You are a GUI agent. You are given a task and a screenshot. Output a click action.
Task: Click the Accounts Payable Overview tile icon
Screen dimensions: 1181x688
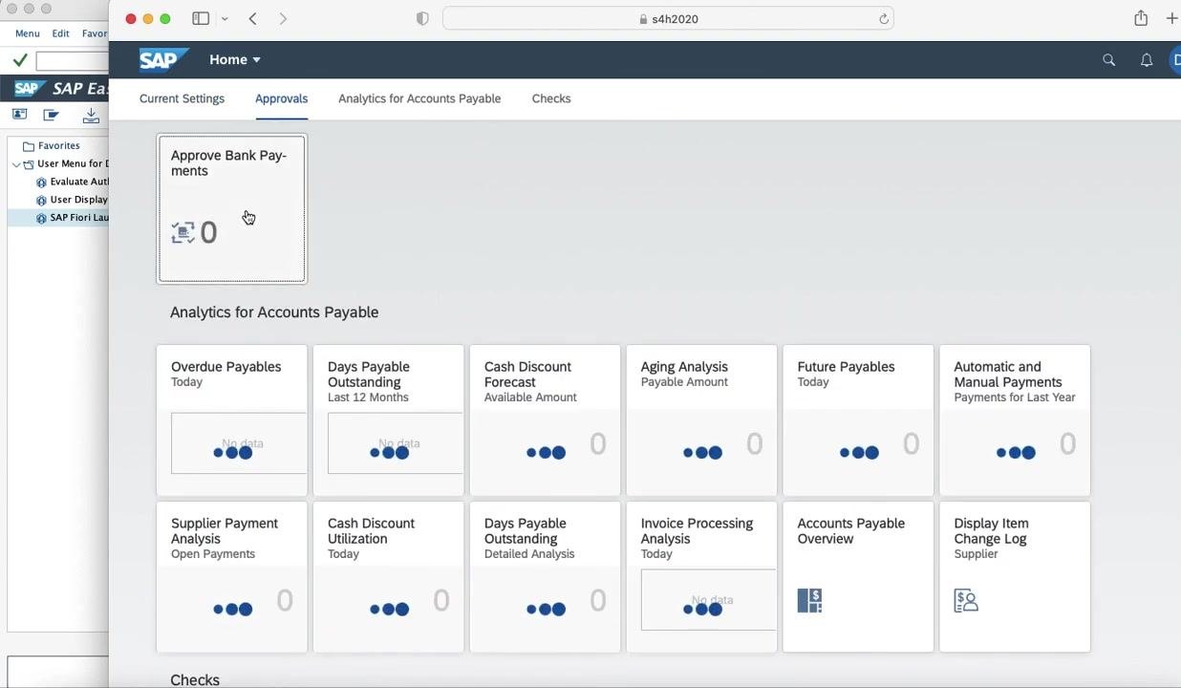pyautogui.click(x=809, y=600)
